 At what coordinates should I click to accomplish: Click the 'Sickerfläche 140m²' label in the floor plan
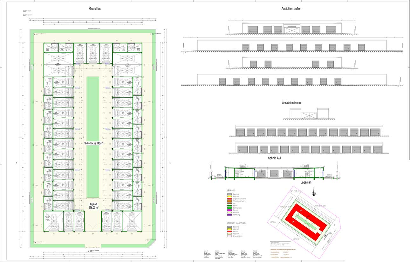tap(93, 143)
